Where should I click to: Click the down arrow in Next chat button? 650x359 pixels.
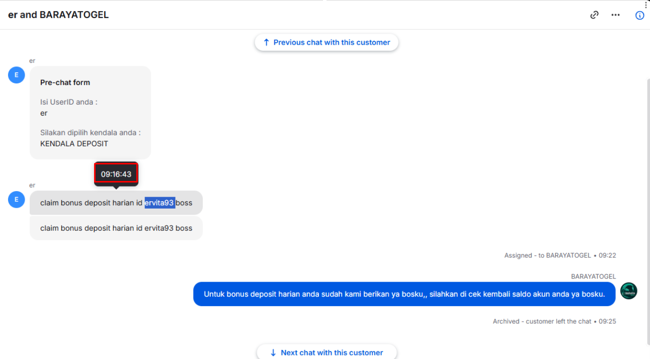(273, 352)
